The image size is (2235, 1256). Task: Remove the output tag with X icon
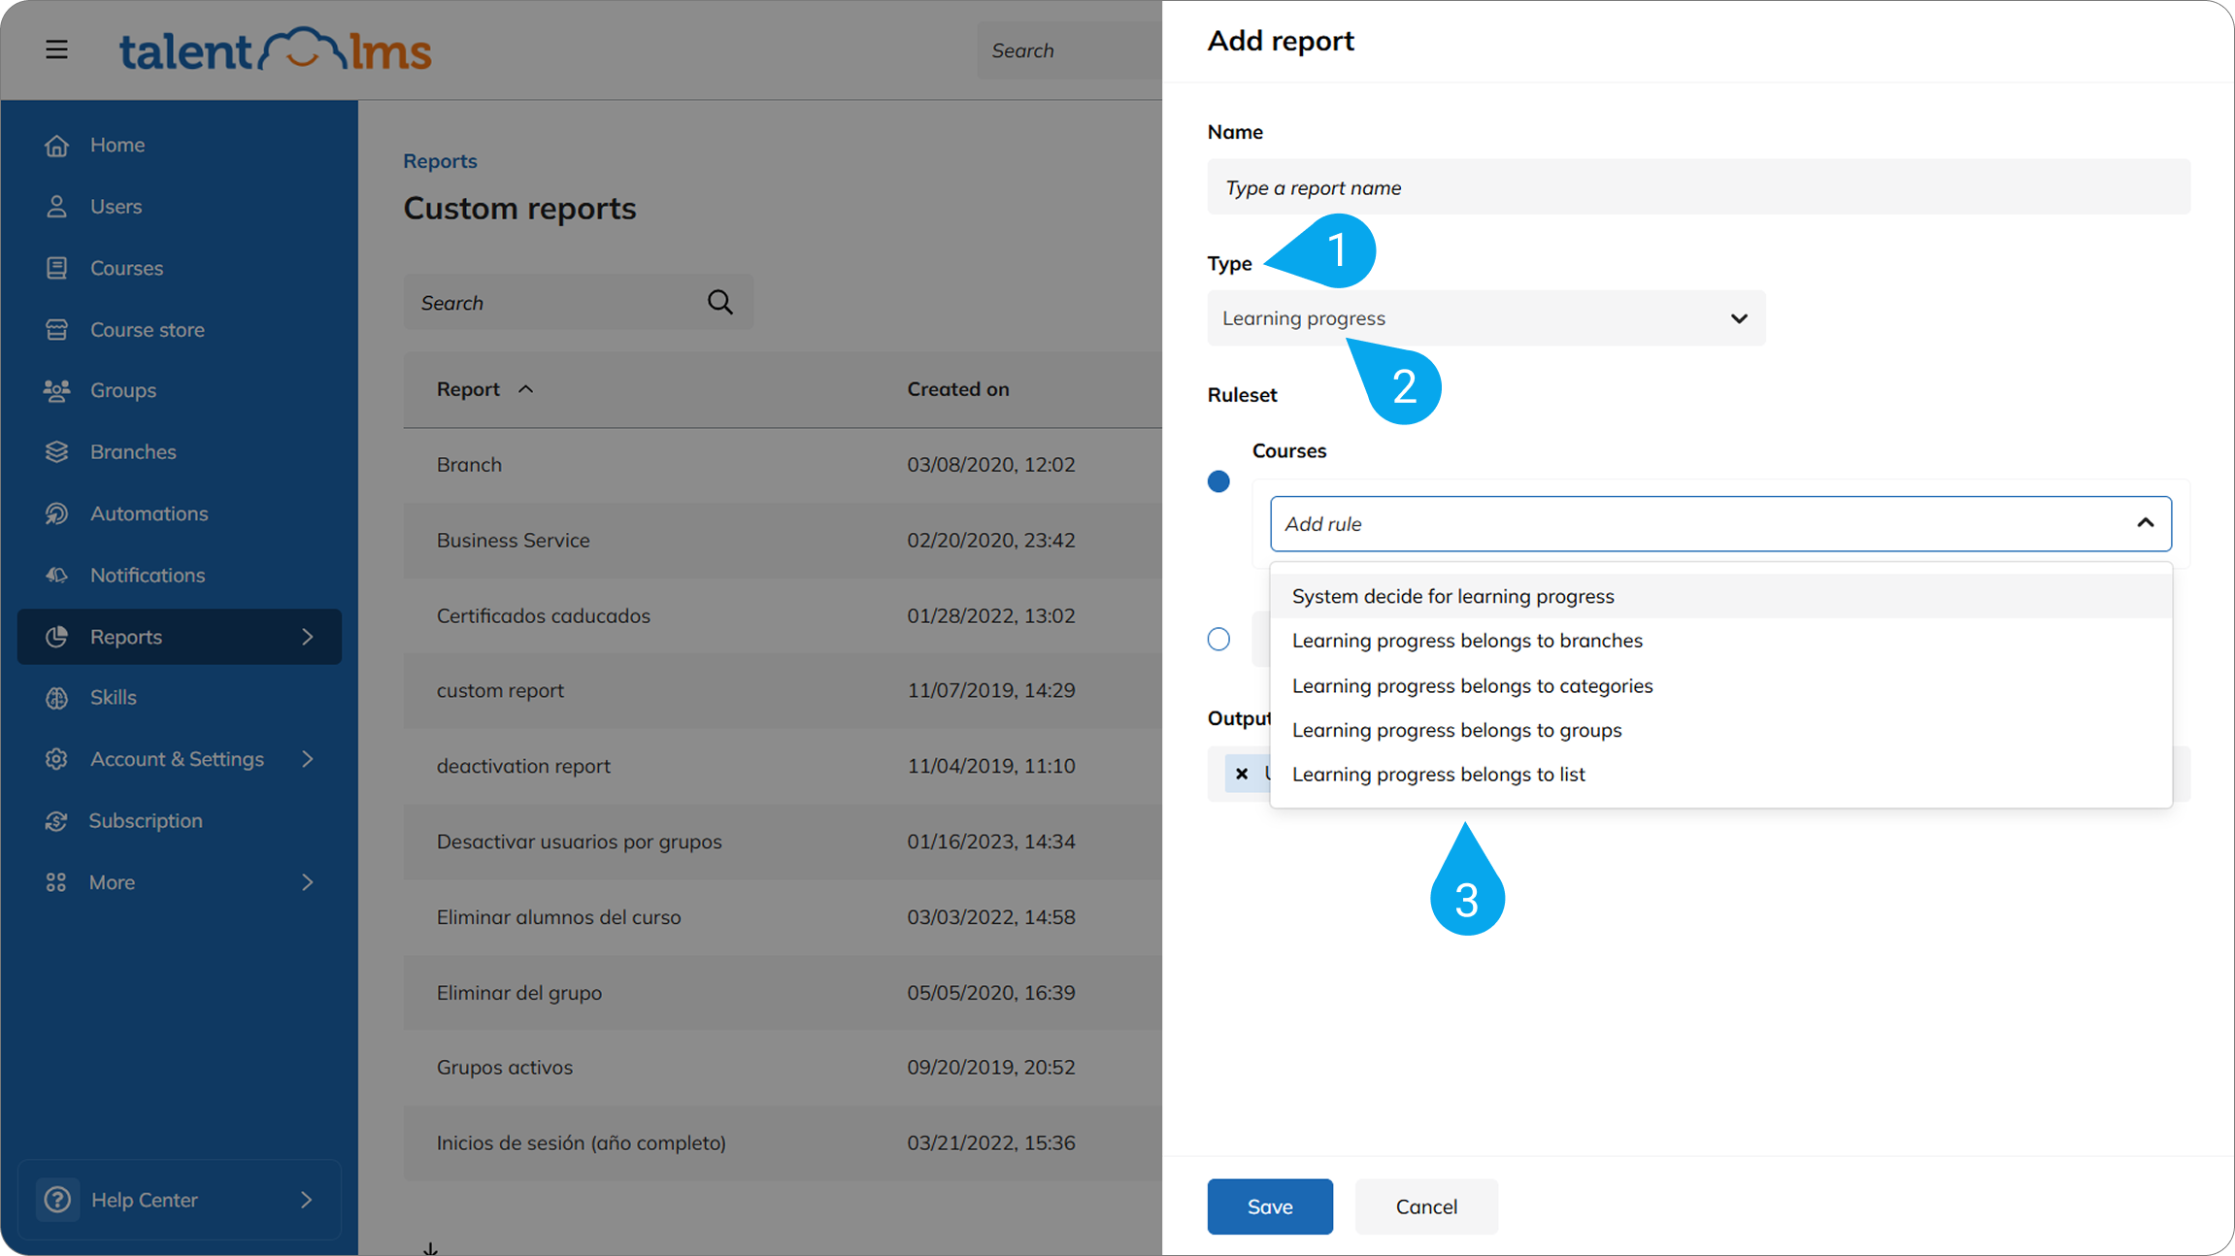pyautogui.click(x=1242, y=774)
